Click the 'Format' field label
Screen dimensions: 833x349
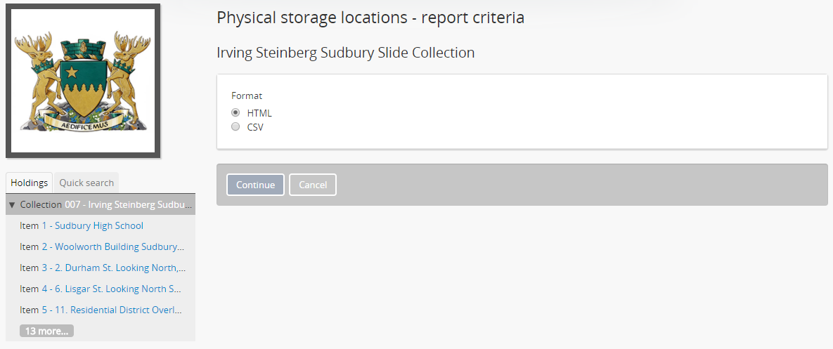coord(247,96)
